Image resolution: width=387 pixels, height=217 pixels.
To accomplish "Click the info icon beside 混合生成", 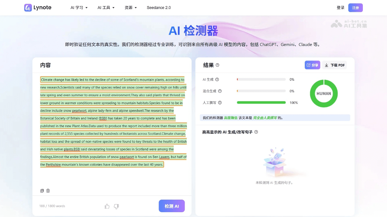I will [x=220, y=91].
